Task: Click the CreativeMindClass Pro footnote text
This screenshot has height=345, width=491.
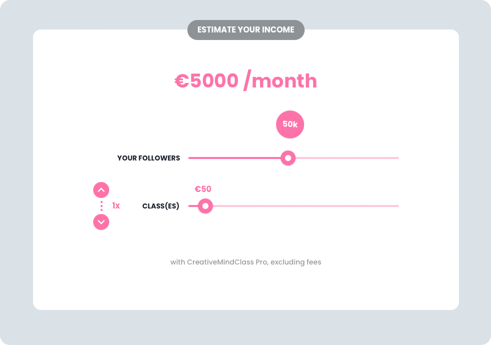Action: [x=245, y=262]
